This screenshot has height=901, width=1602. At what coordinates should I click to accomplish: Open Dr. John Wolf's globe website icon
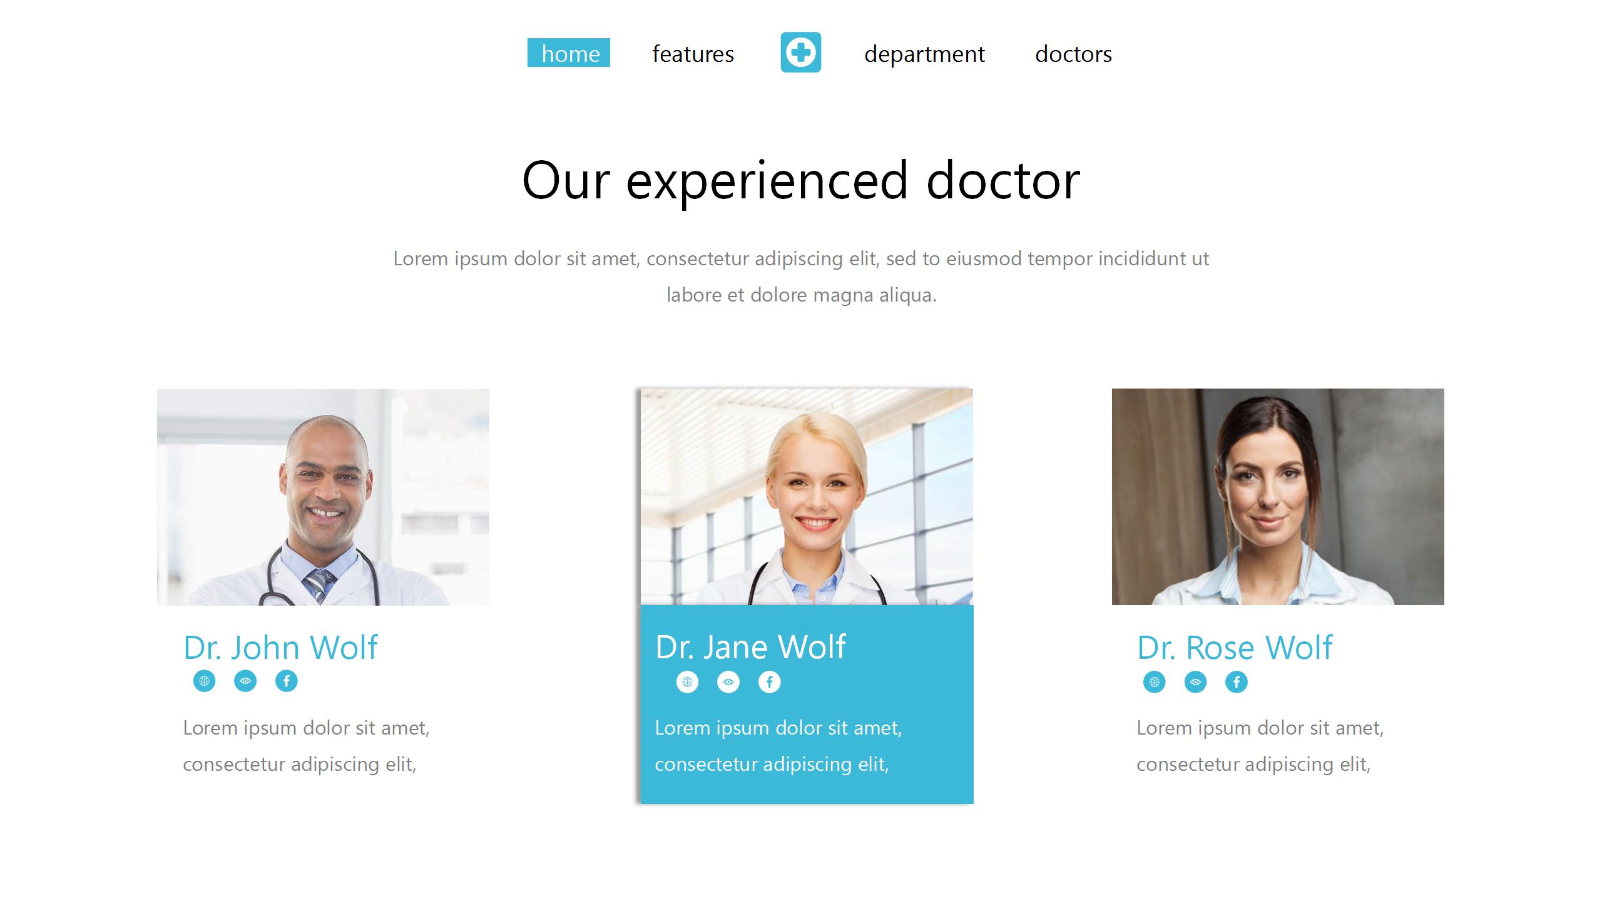(x=204, y=681)
